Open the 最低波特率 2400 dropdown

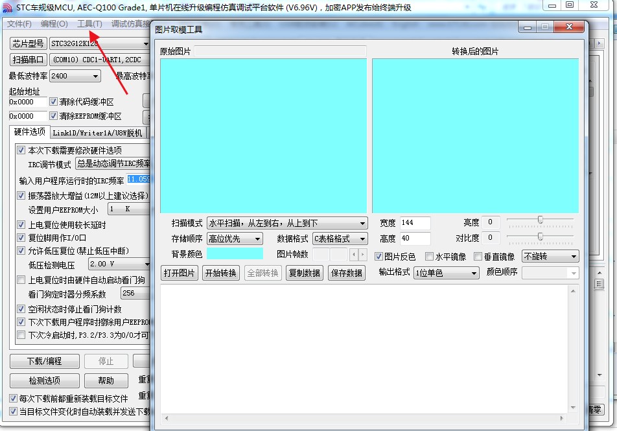pos(75,76)
